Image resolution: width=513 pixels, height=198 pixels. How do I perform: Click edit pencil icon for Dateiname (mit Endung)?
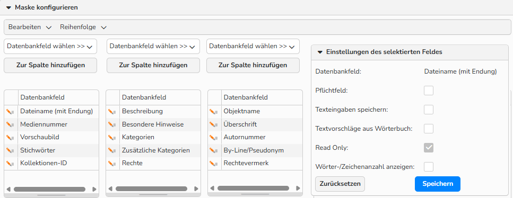(10, 112)
